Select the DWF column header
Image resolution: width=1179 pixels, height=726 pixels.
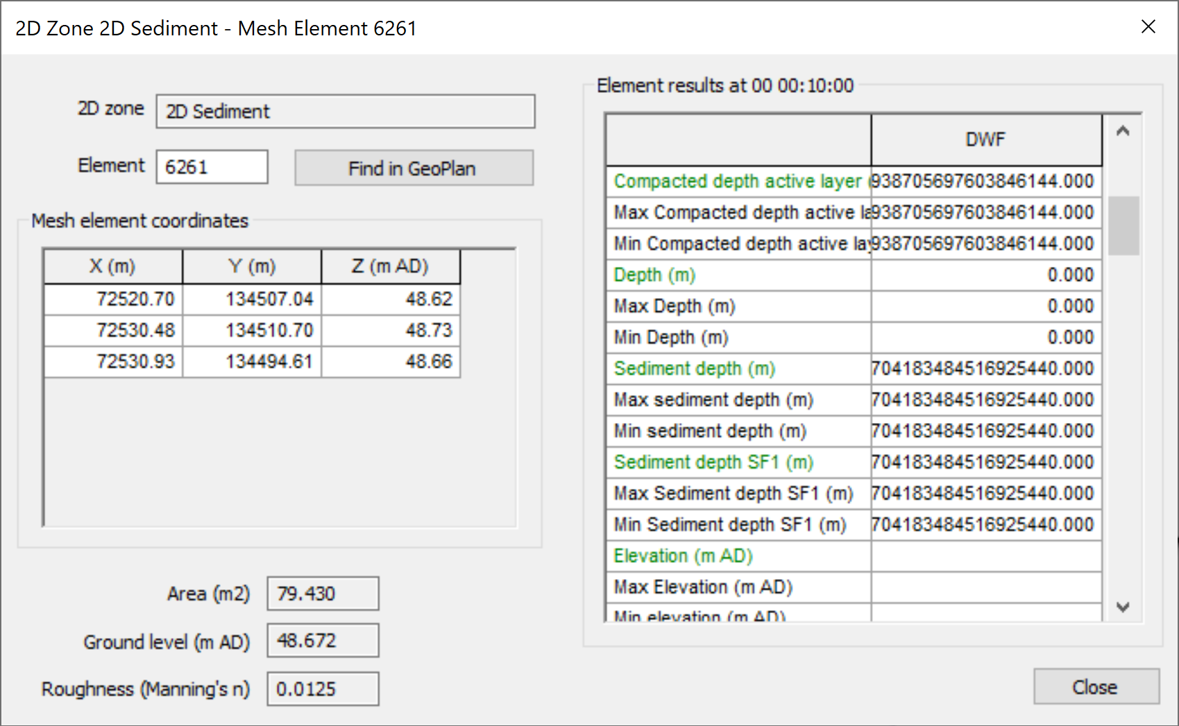pyautogui.click(x=984, y=139)
